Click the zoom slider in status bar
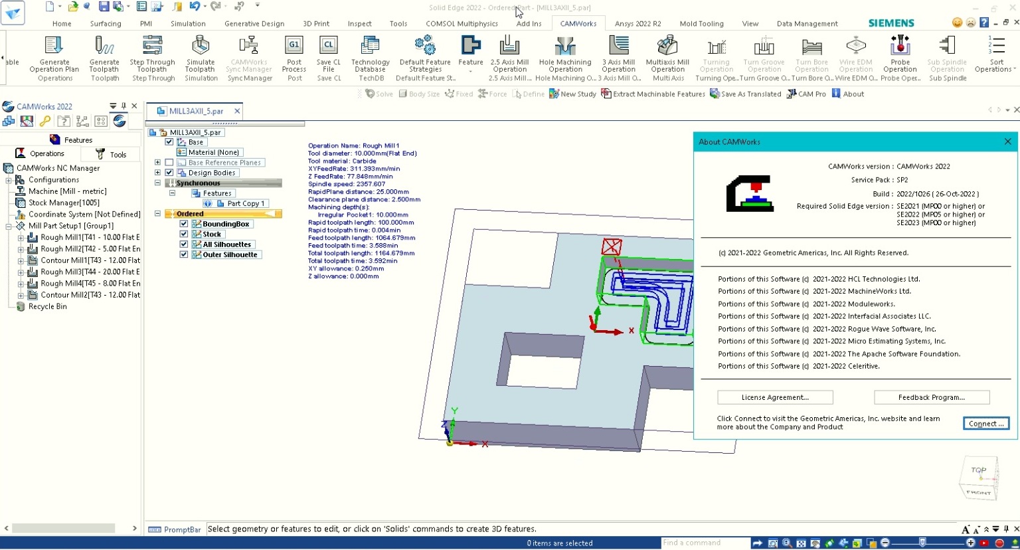Screen dimensions: 1020x550 point(922,543)
